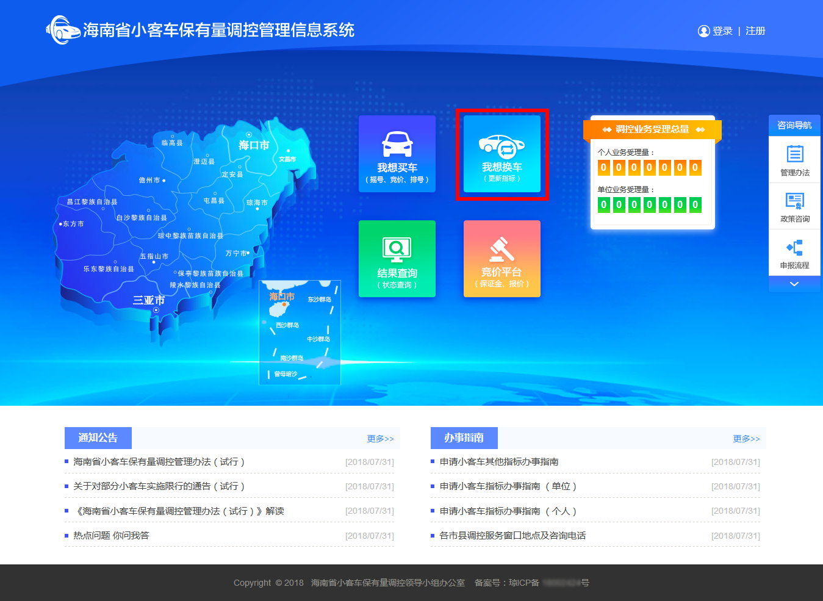Open the 我想换车 update indicator tile
823x601 pixels.
[x=502, y=154]
